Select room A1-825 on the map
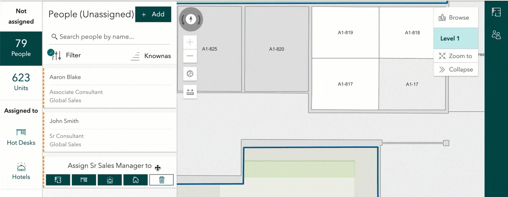The height and width of the screenshot is (197, 508). point(209,49)
